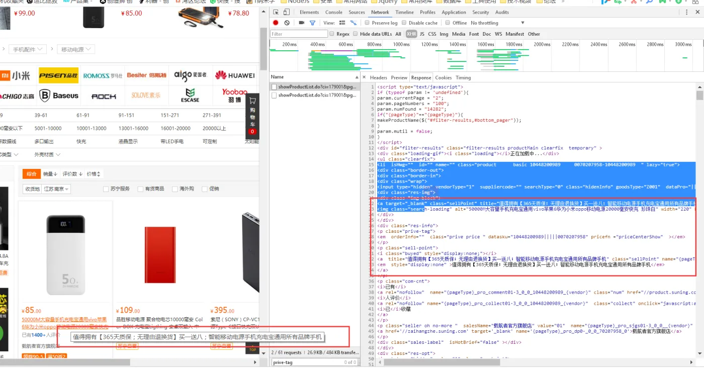The width and height of the screenshot is (704, 368).
Task: Stop recording network log red button
Action: tap(276, 23)
